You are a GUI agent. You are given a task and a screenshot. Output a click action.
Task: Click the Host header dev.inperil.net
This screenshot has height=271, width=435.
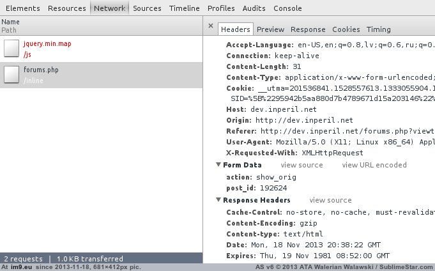click(x=271, y=109)
